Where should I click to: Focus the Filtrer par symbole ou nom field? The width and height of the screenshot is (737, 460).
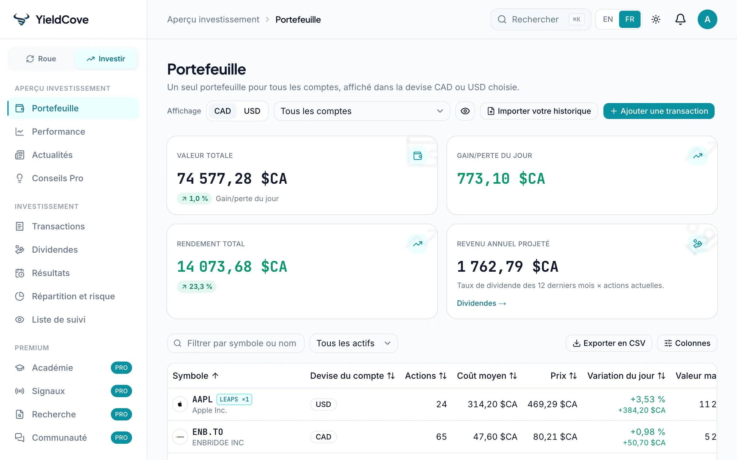236,343
